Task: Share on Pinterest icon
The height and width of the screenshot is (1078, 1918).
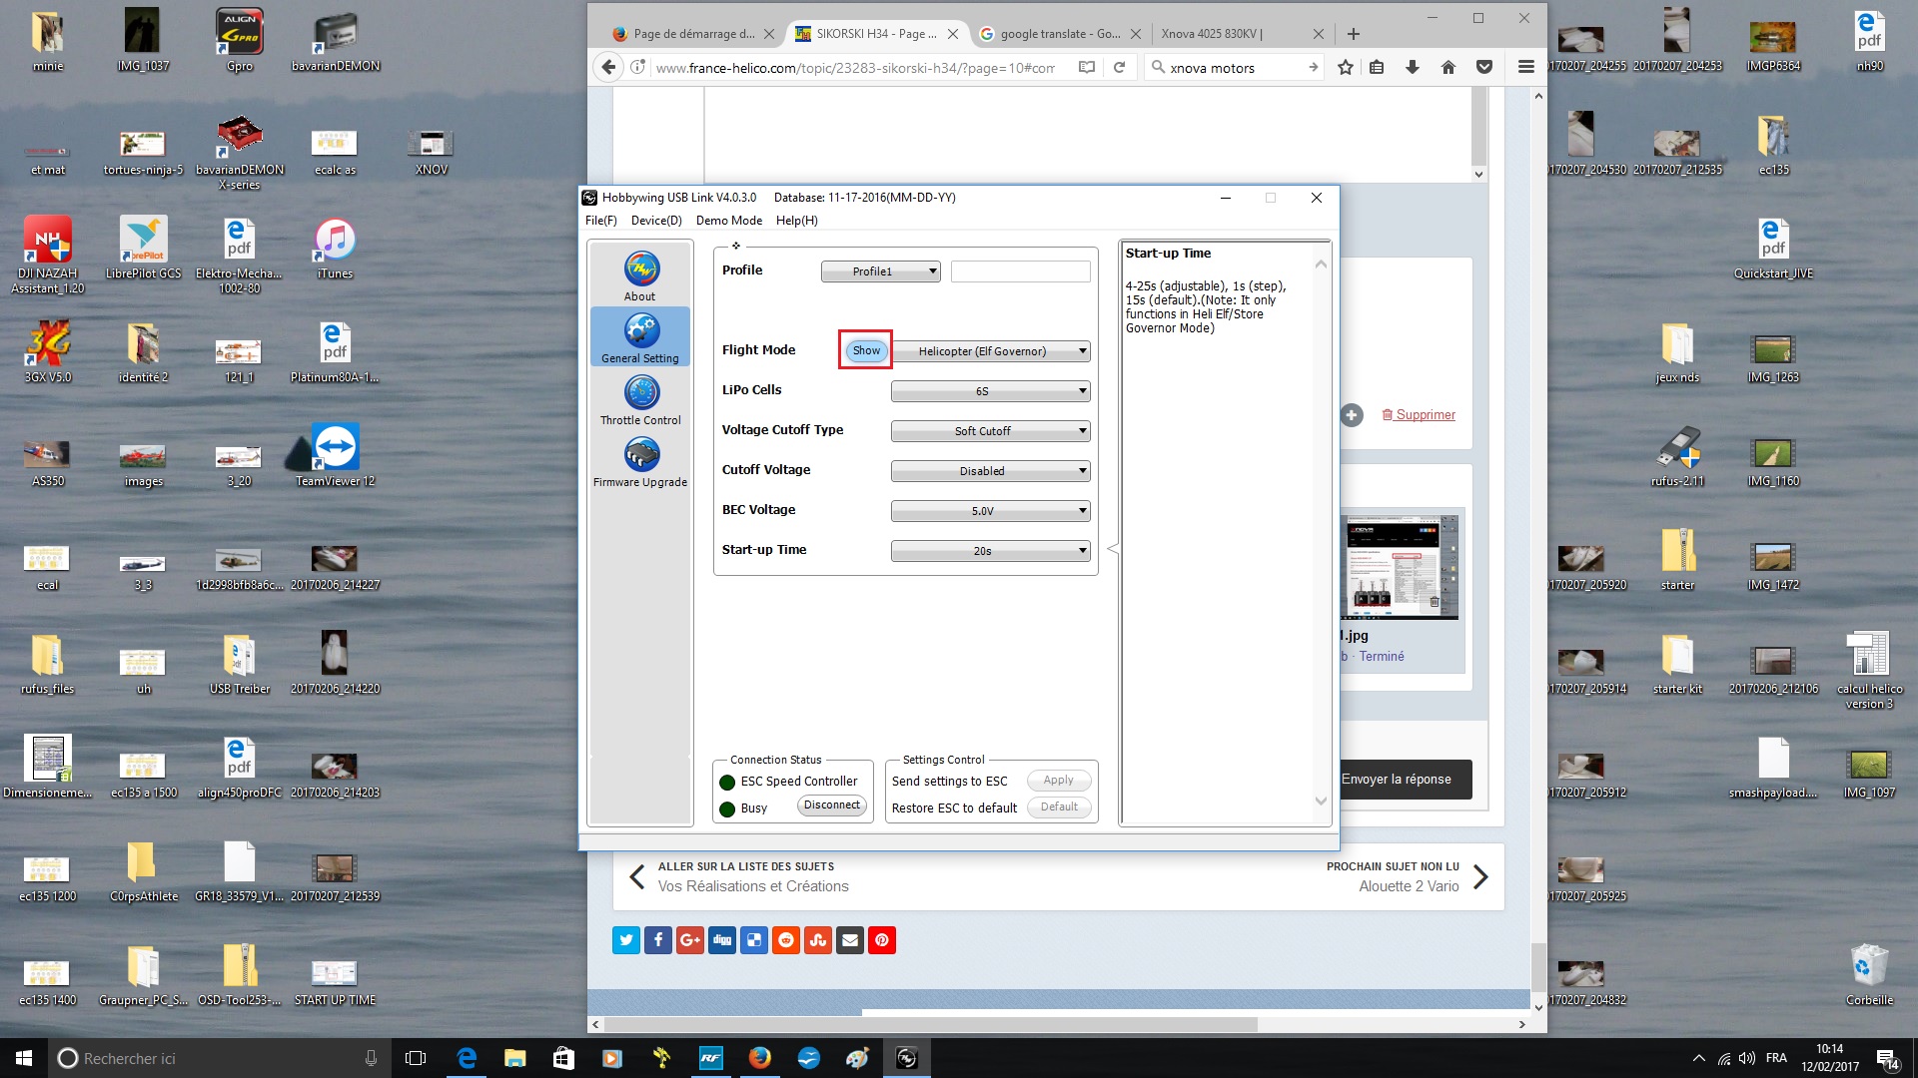Action: tap(882, 940)
